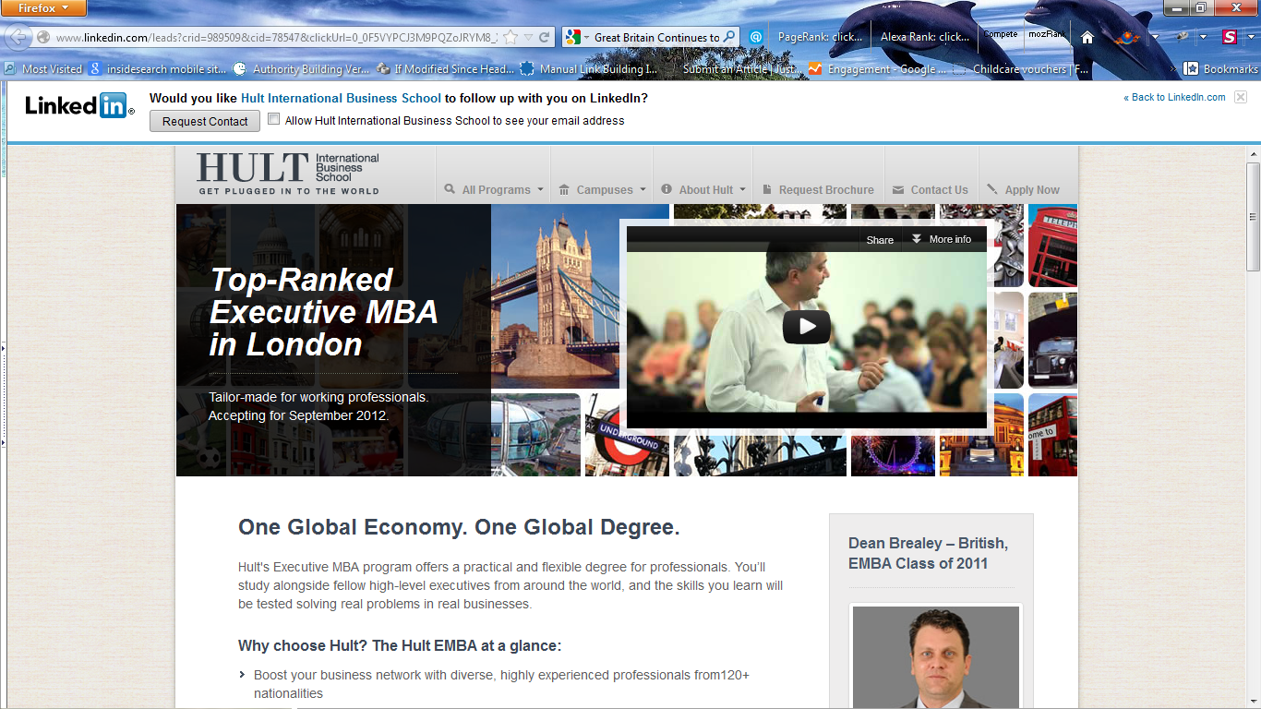Show more bookmarks with the chevron

(x=1174, y=68)
